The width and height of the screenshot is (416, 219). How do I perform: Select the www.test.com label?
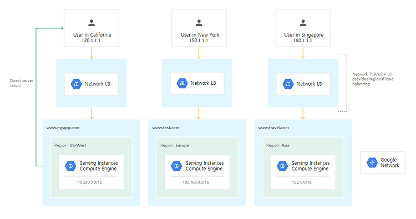pos(166,128)
